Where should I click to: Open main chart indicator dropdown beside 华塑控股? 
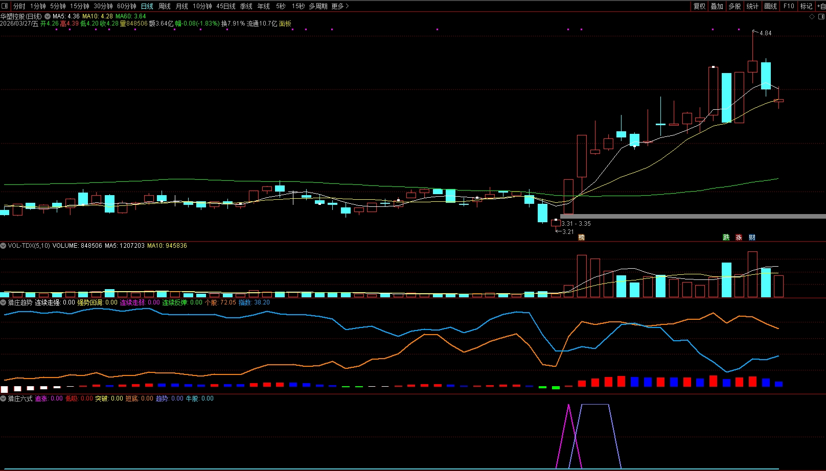pos(48,16)
